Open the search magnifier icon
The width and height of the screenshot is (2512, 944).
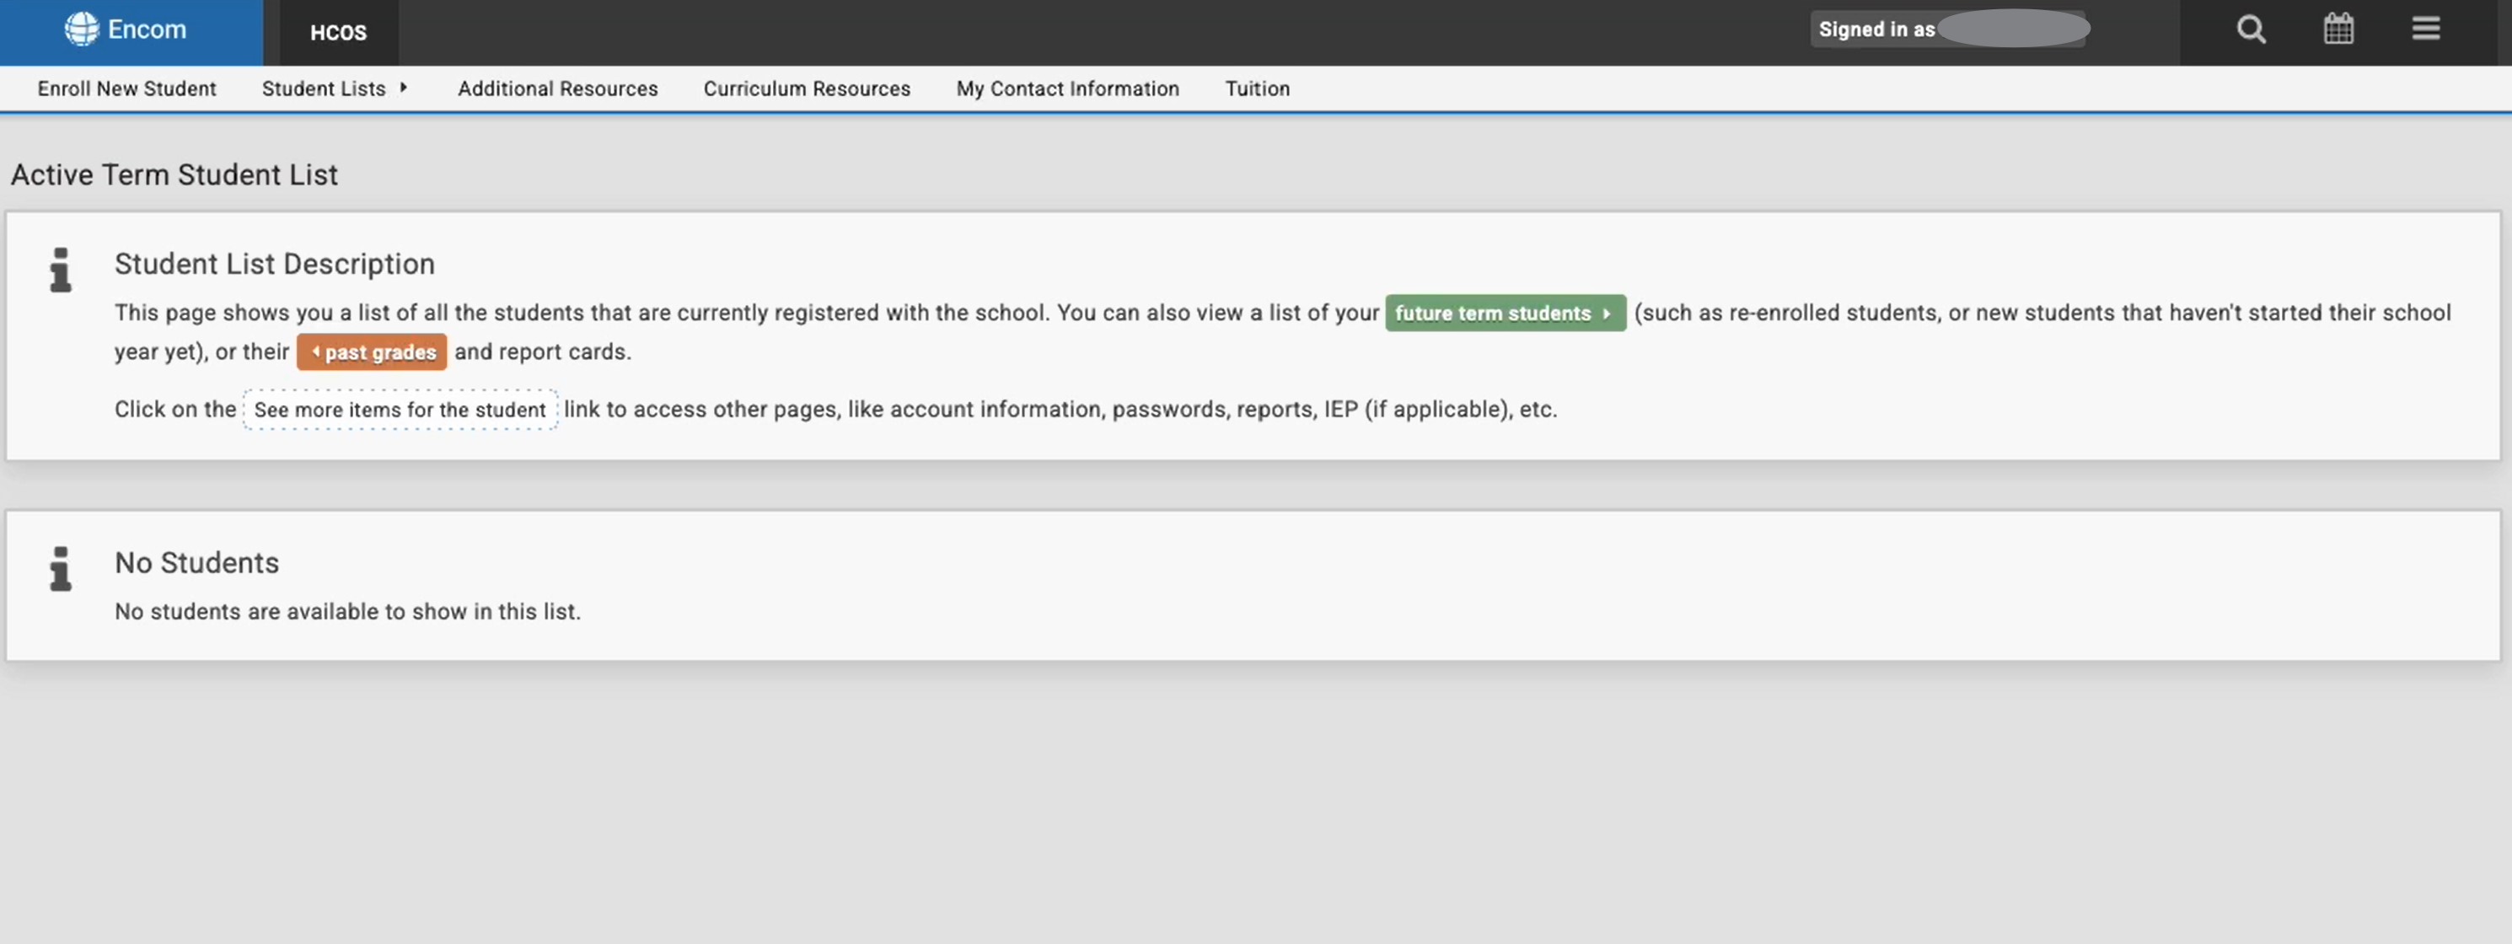[2251, 30]
